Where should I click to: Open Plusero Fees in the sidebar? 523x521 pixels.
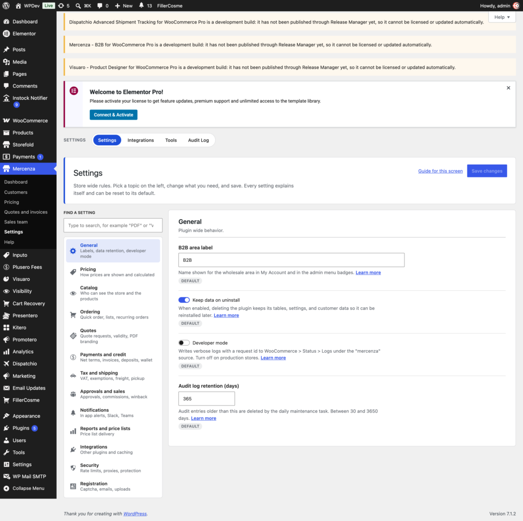[x=29, y=267]
